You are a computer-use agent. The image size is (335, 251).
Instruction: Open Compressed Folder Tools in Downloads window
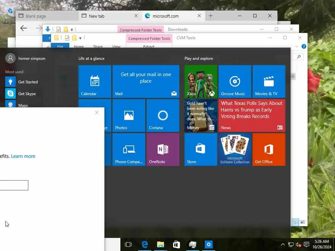(x=141, y=30)
